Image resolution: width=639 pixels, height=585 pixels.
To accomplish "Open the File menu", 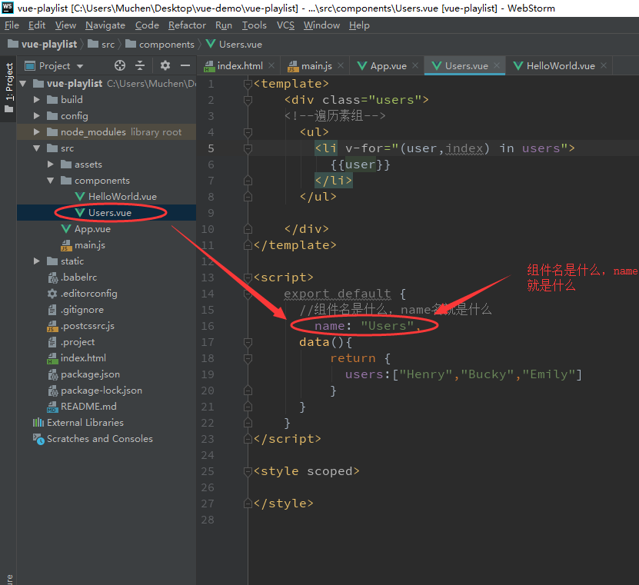I will pyautogui.click(x=12, y=25).
